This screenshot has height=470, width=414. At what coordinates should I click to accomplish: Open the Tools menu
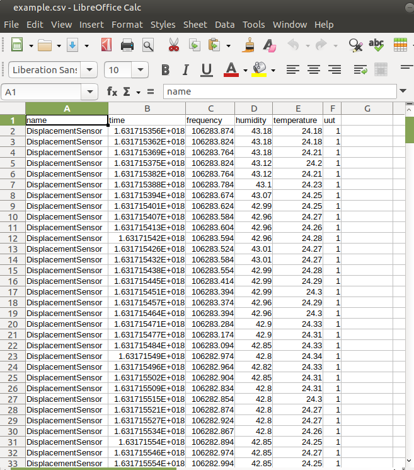[x=253, y=25]
